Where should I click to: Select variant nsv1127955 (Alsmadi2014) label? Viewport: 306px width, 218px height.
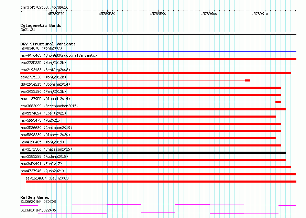45,99
